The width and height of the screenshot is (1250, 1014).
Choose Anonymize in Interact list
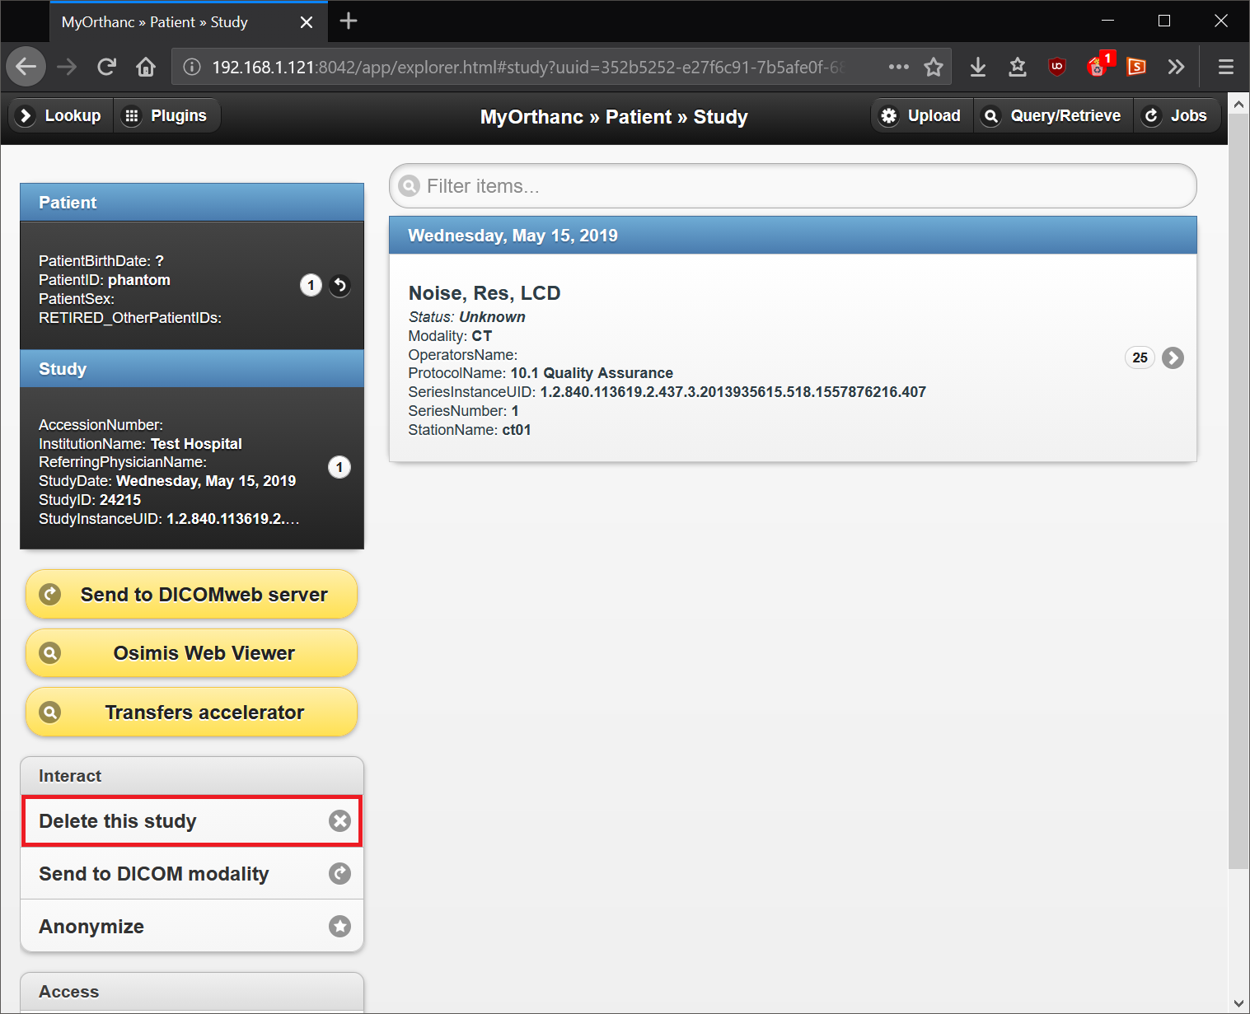click(x=191, y=926)
